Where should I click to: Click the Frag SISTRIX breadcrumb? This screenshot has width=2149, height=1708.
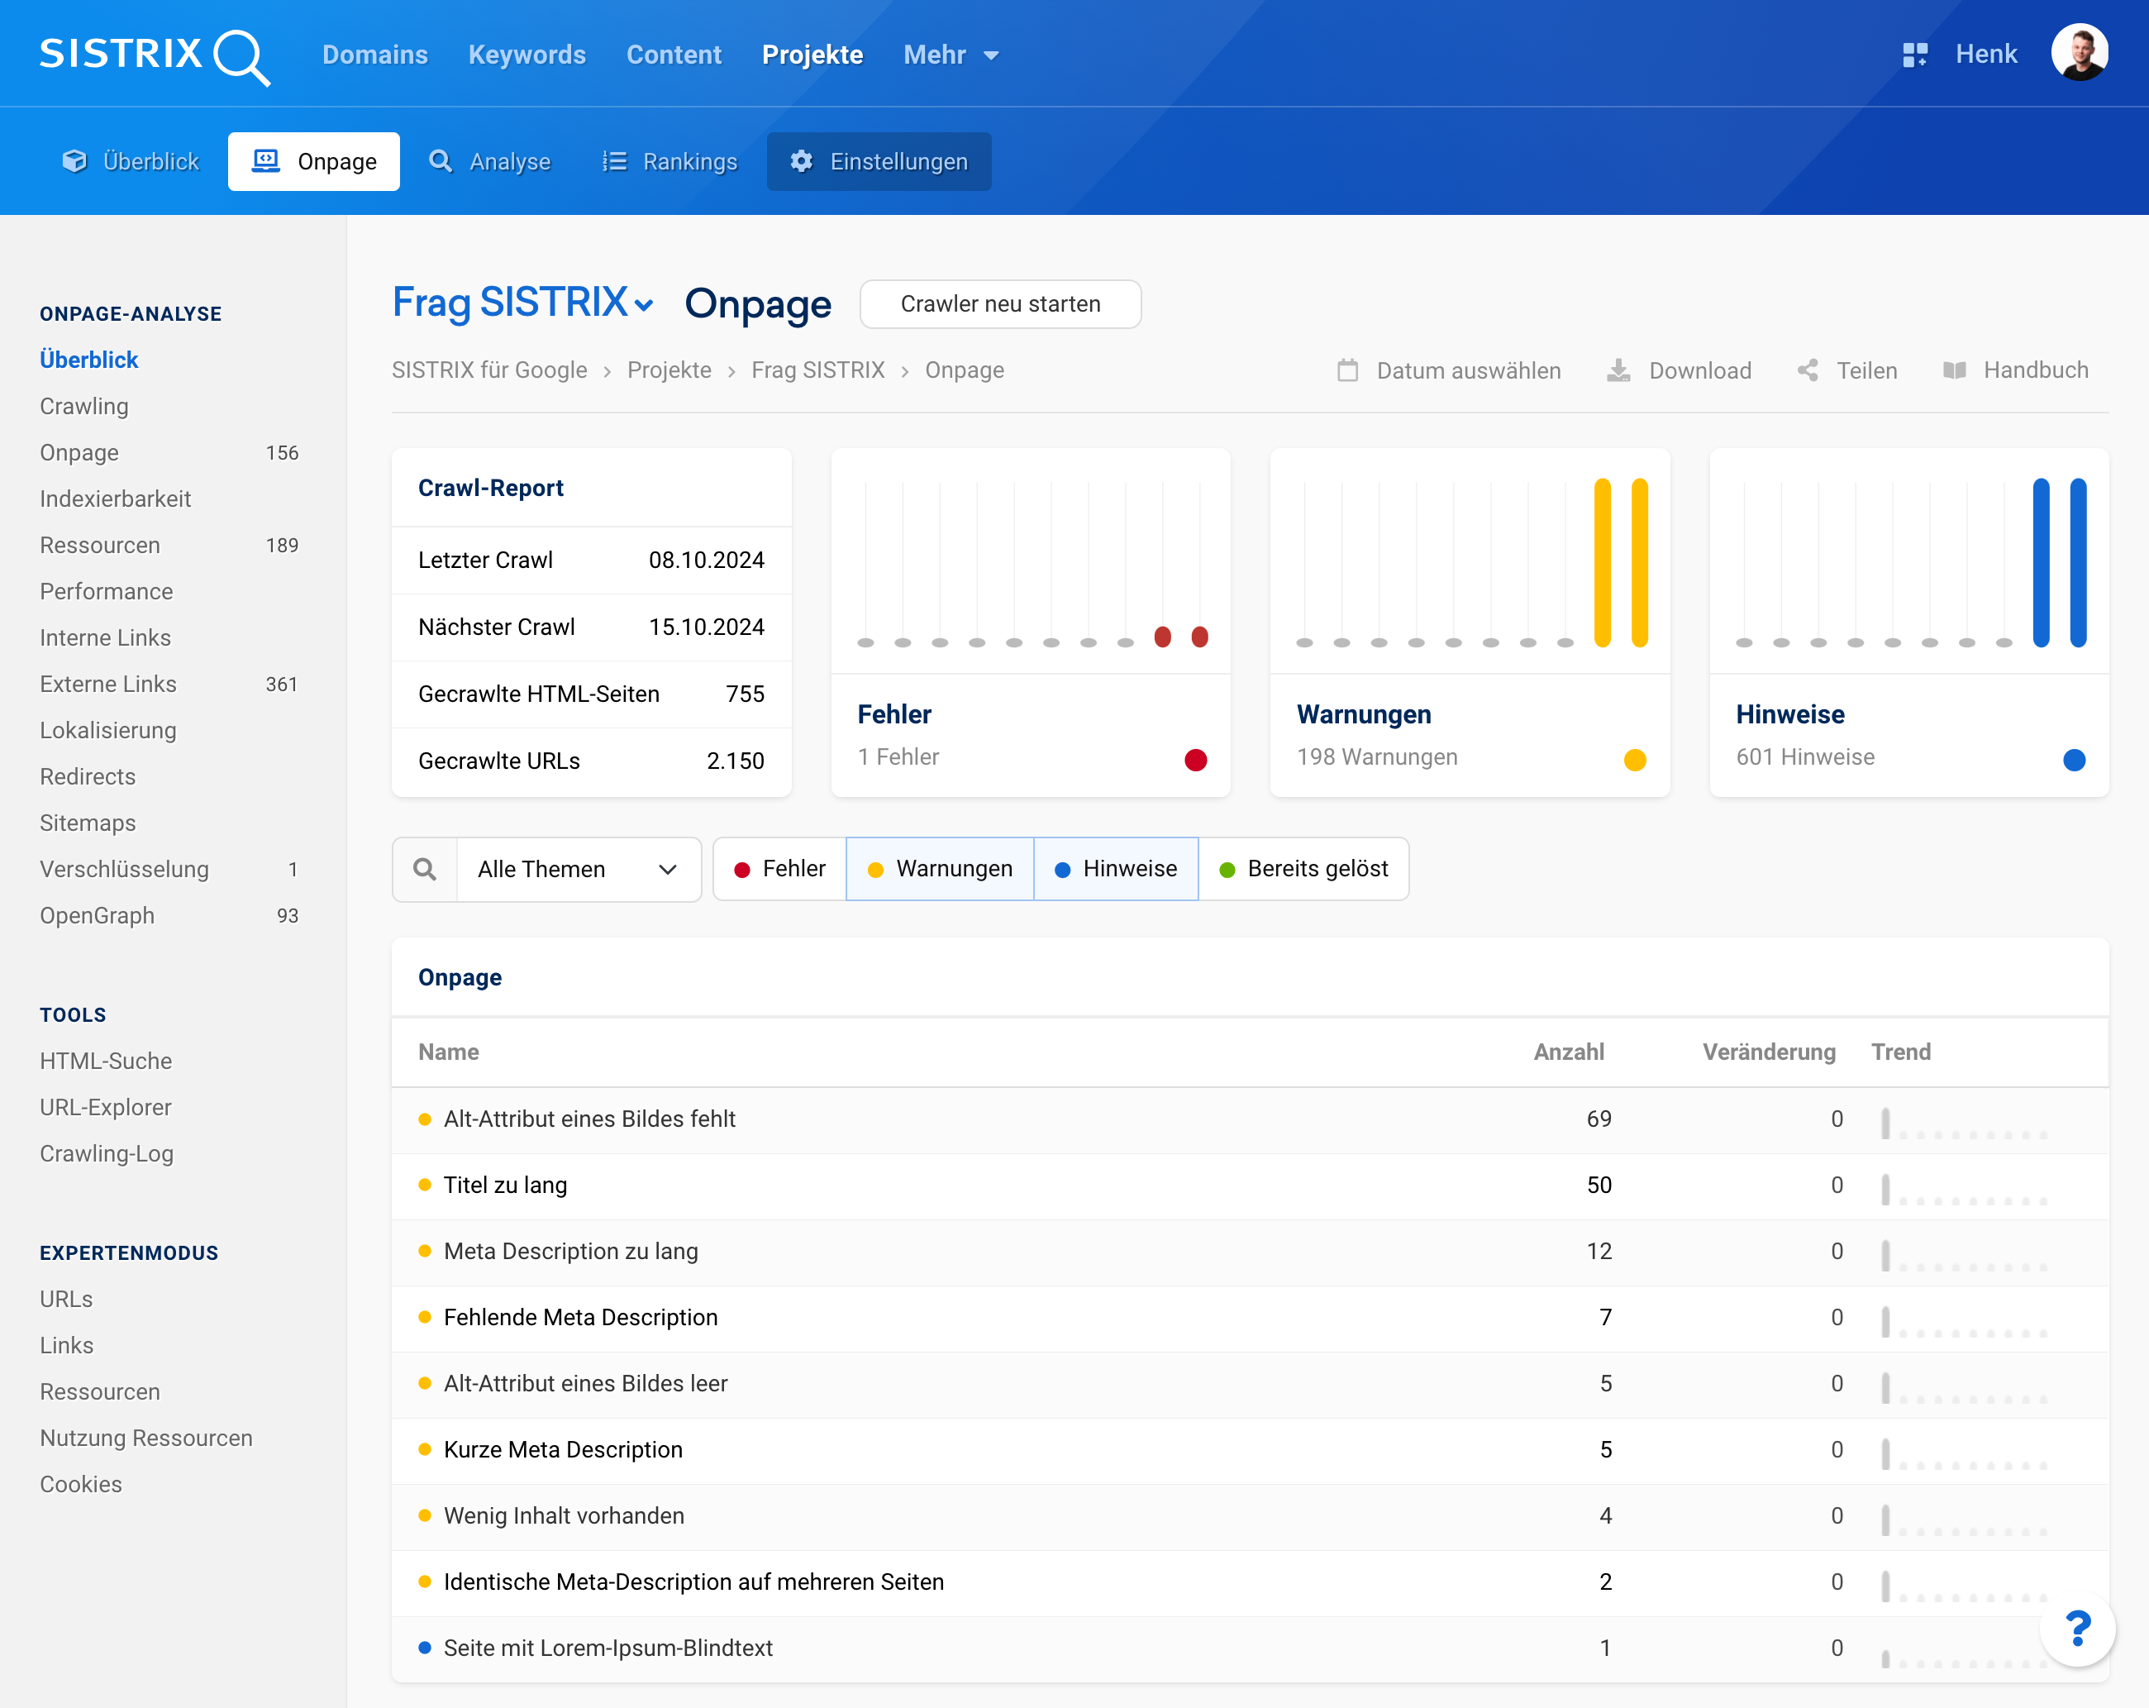tap(818, 370)
